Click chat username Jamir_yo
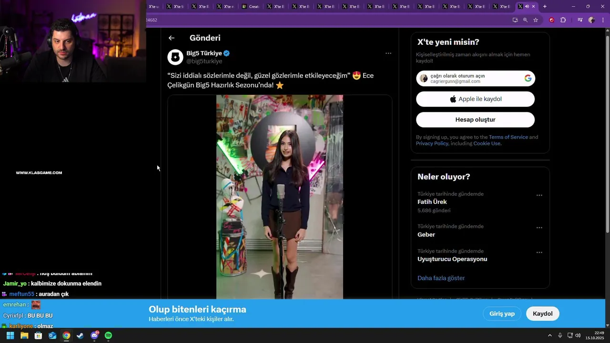Image resolution: width=610 pixels, height=343 pixels. (x=15, y=283)
